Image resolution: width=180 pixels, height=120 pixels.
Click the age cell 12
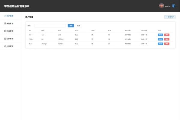pos(109,35)
